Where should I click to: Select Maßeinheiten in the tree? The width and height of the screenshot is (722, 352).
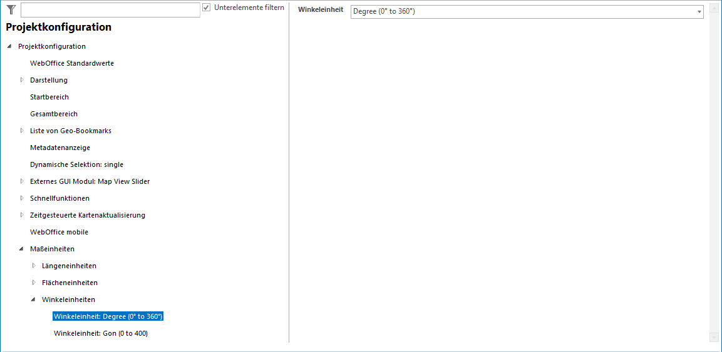click(52, 249)
